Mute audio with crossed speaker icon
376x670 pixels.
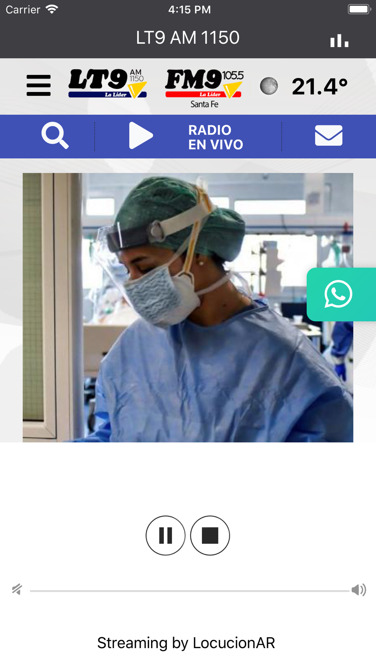17,589
